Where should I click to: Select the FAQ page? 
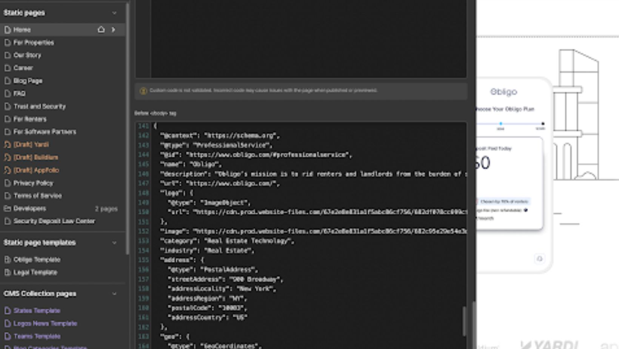[19, 93]
